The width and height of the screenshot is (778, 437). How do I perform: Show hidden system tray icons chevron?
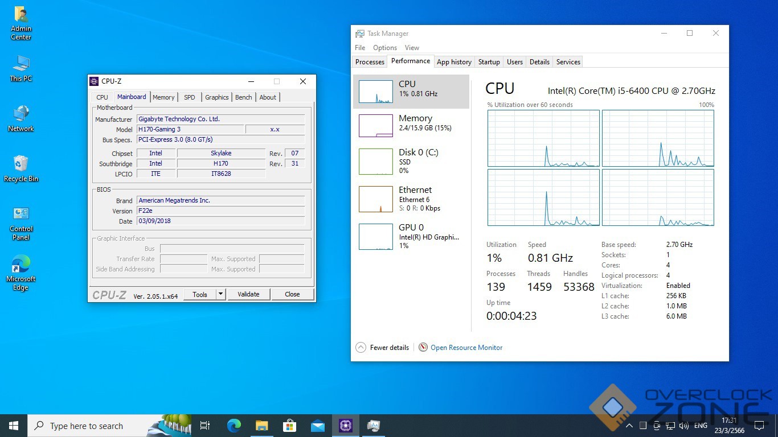pyautogui.click(x=629, y=426)
